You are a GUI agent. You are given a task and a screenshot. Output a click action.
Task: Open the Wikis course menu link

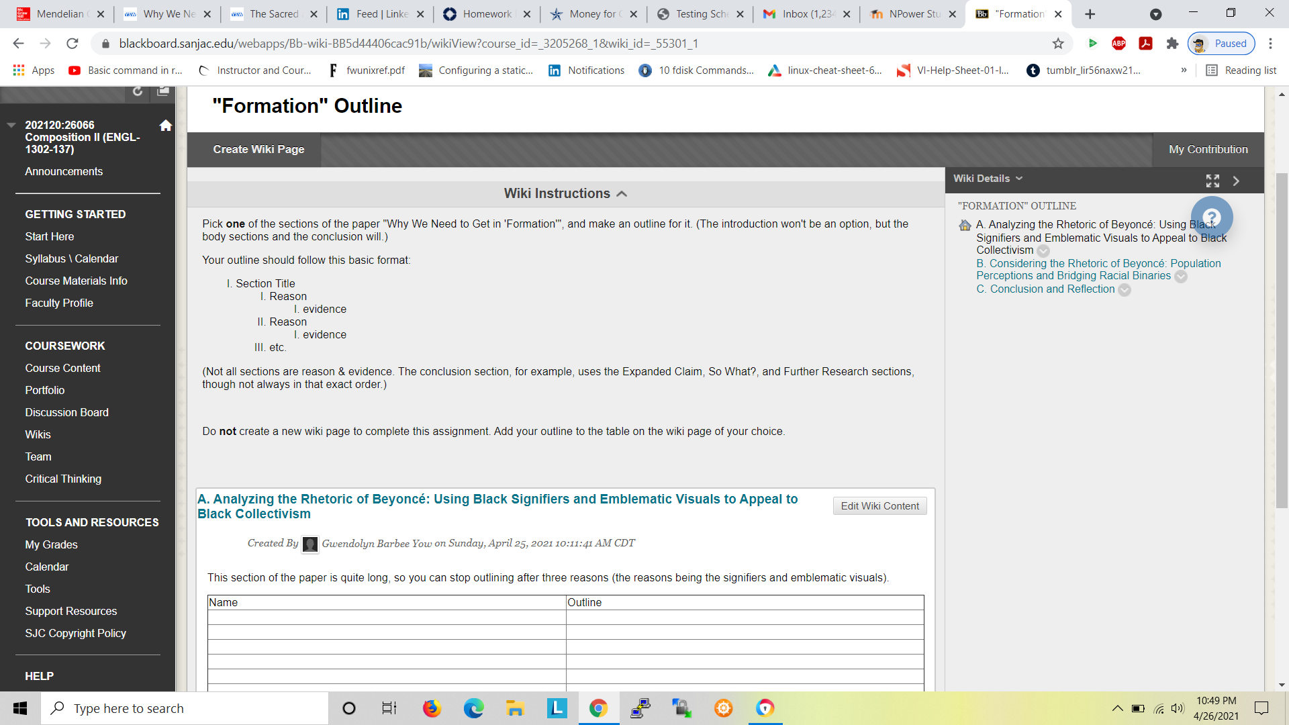(38, 435)
